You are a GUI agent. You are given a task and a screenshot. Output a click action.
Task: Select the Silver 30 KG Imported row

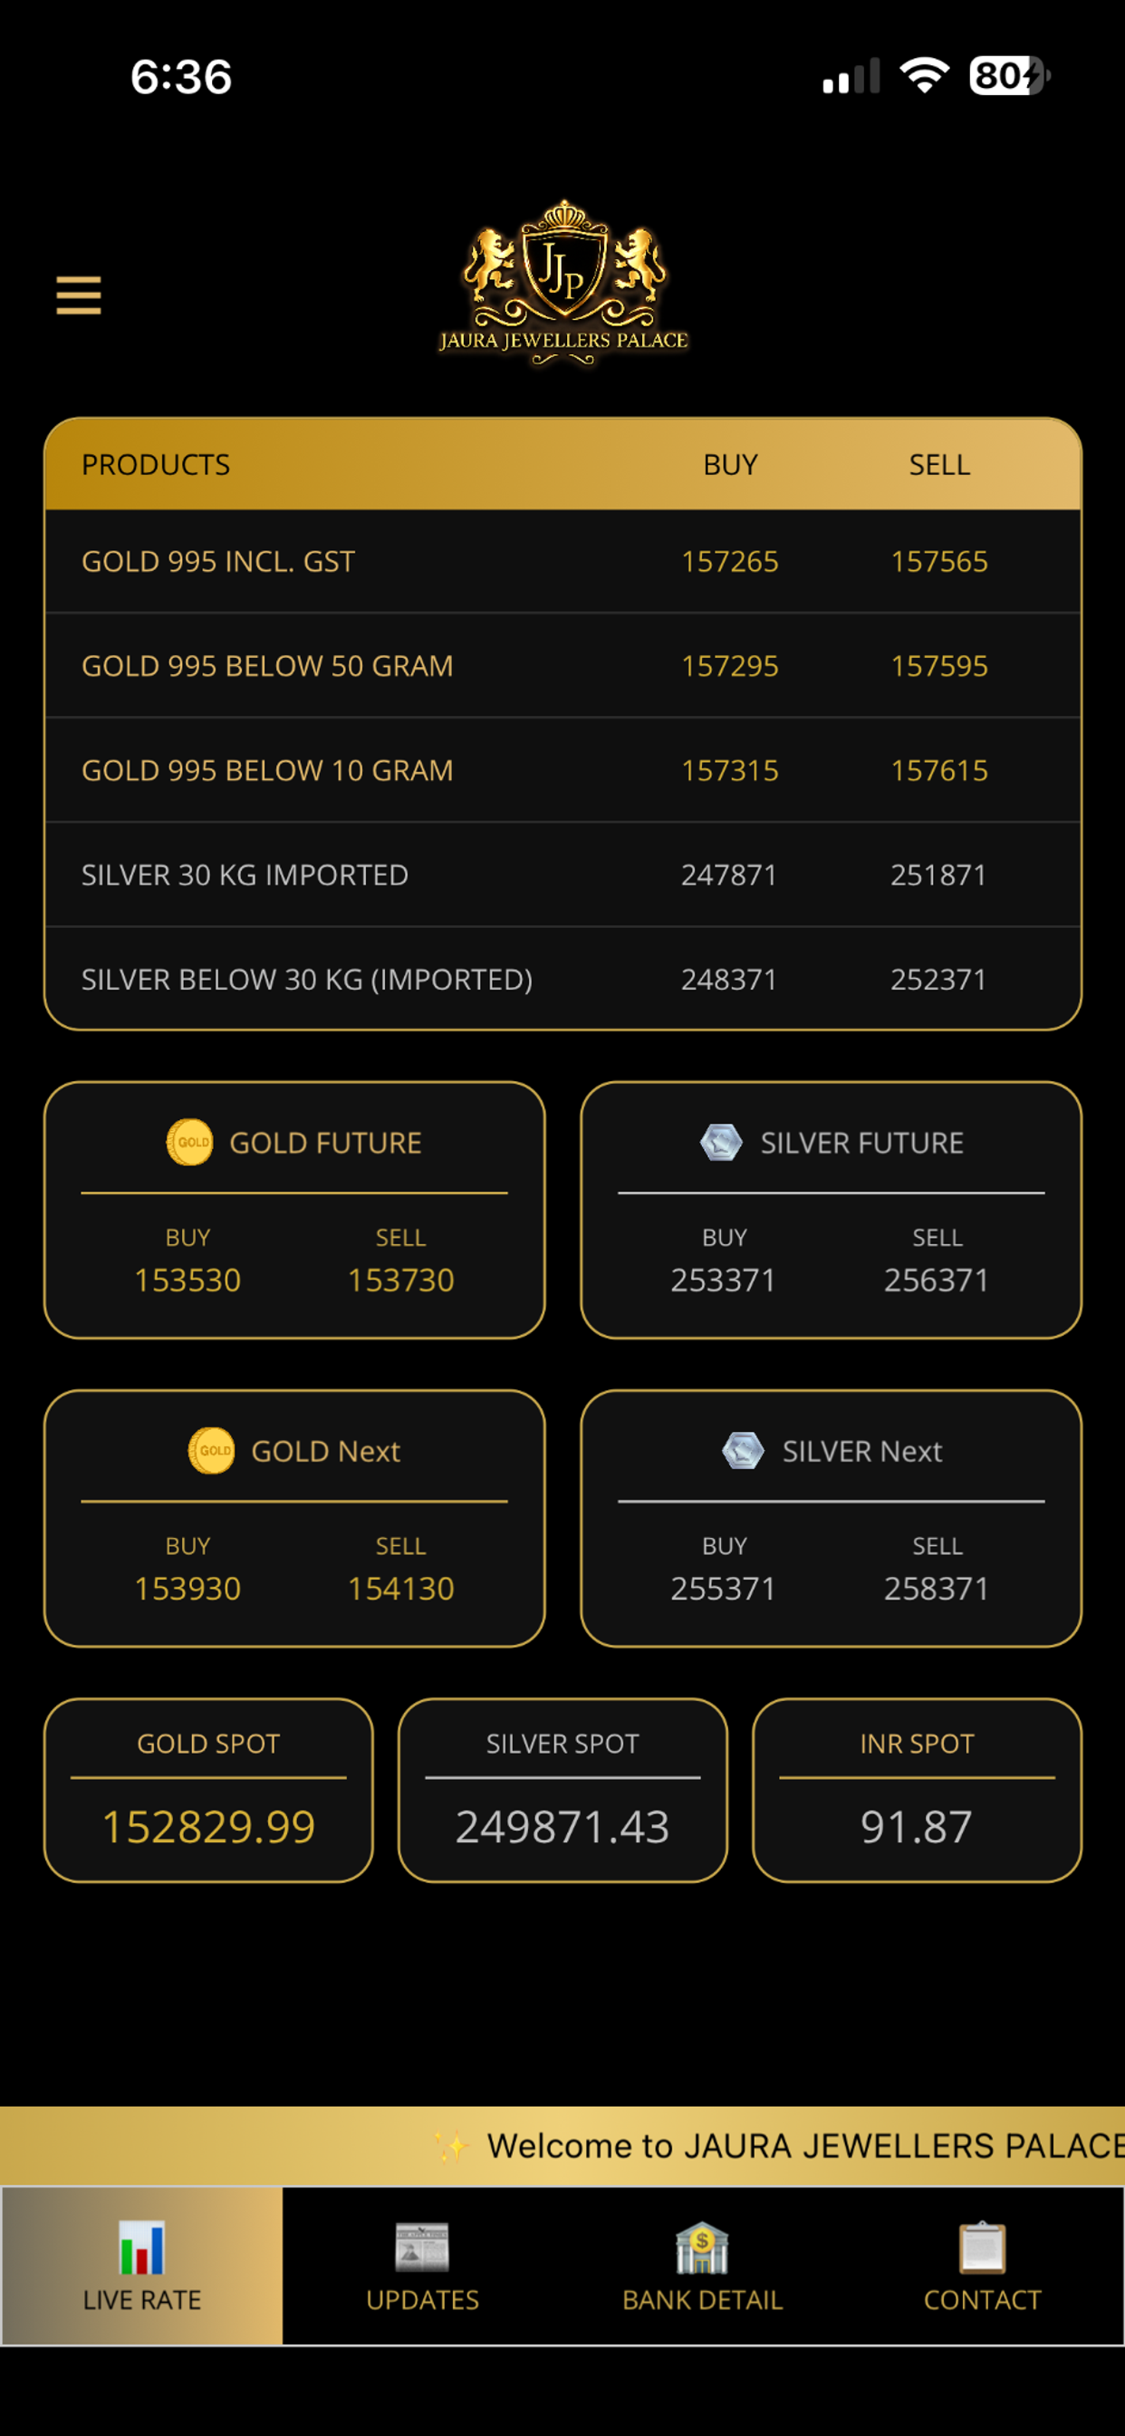[563, 875]
